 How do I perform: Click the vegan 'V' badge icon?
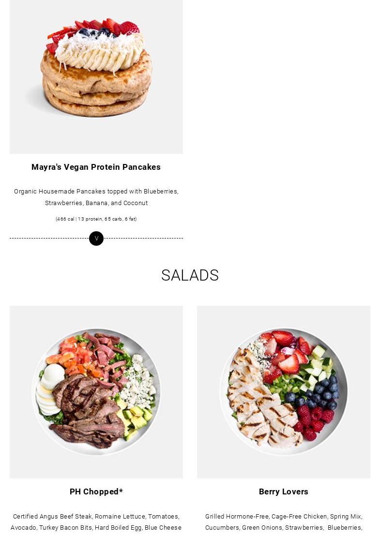96,238
